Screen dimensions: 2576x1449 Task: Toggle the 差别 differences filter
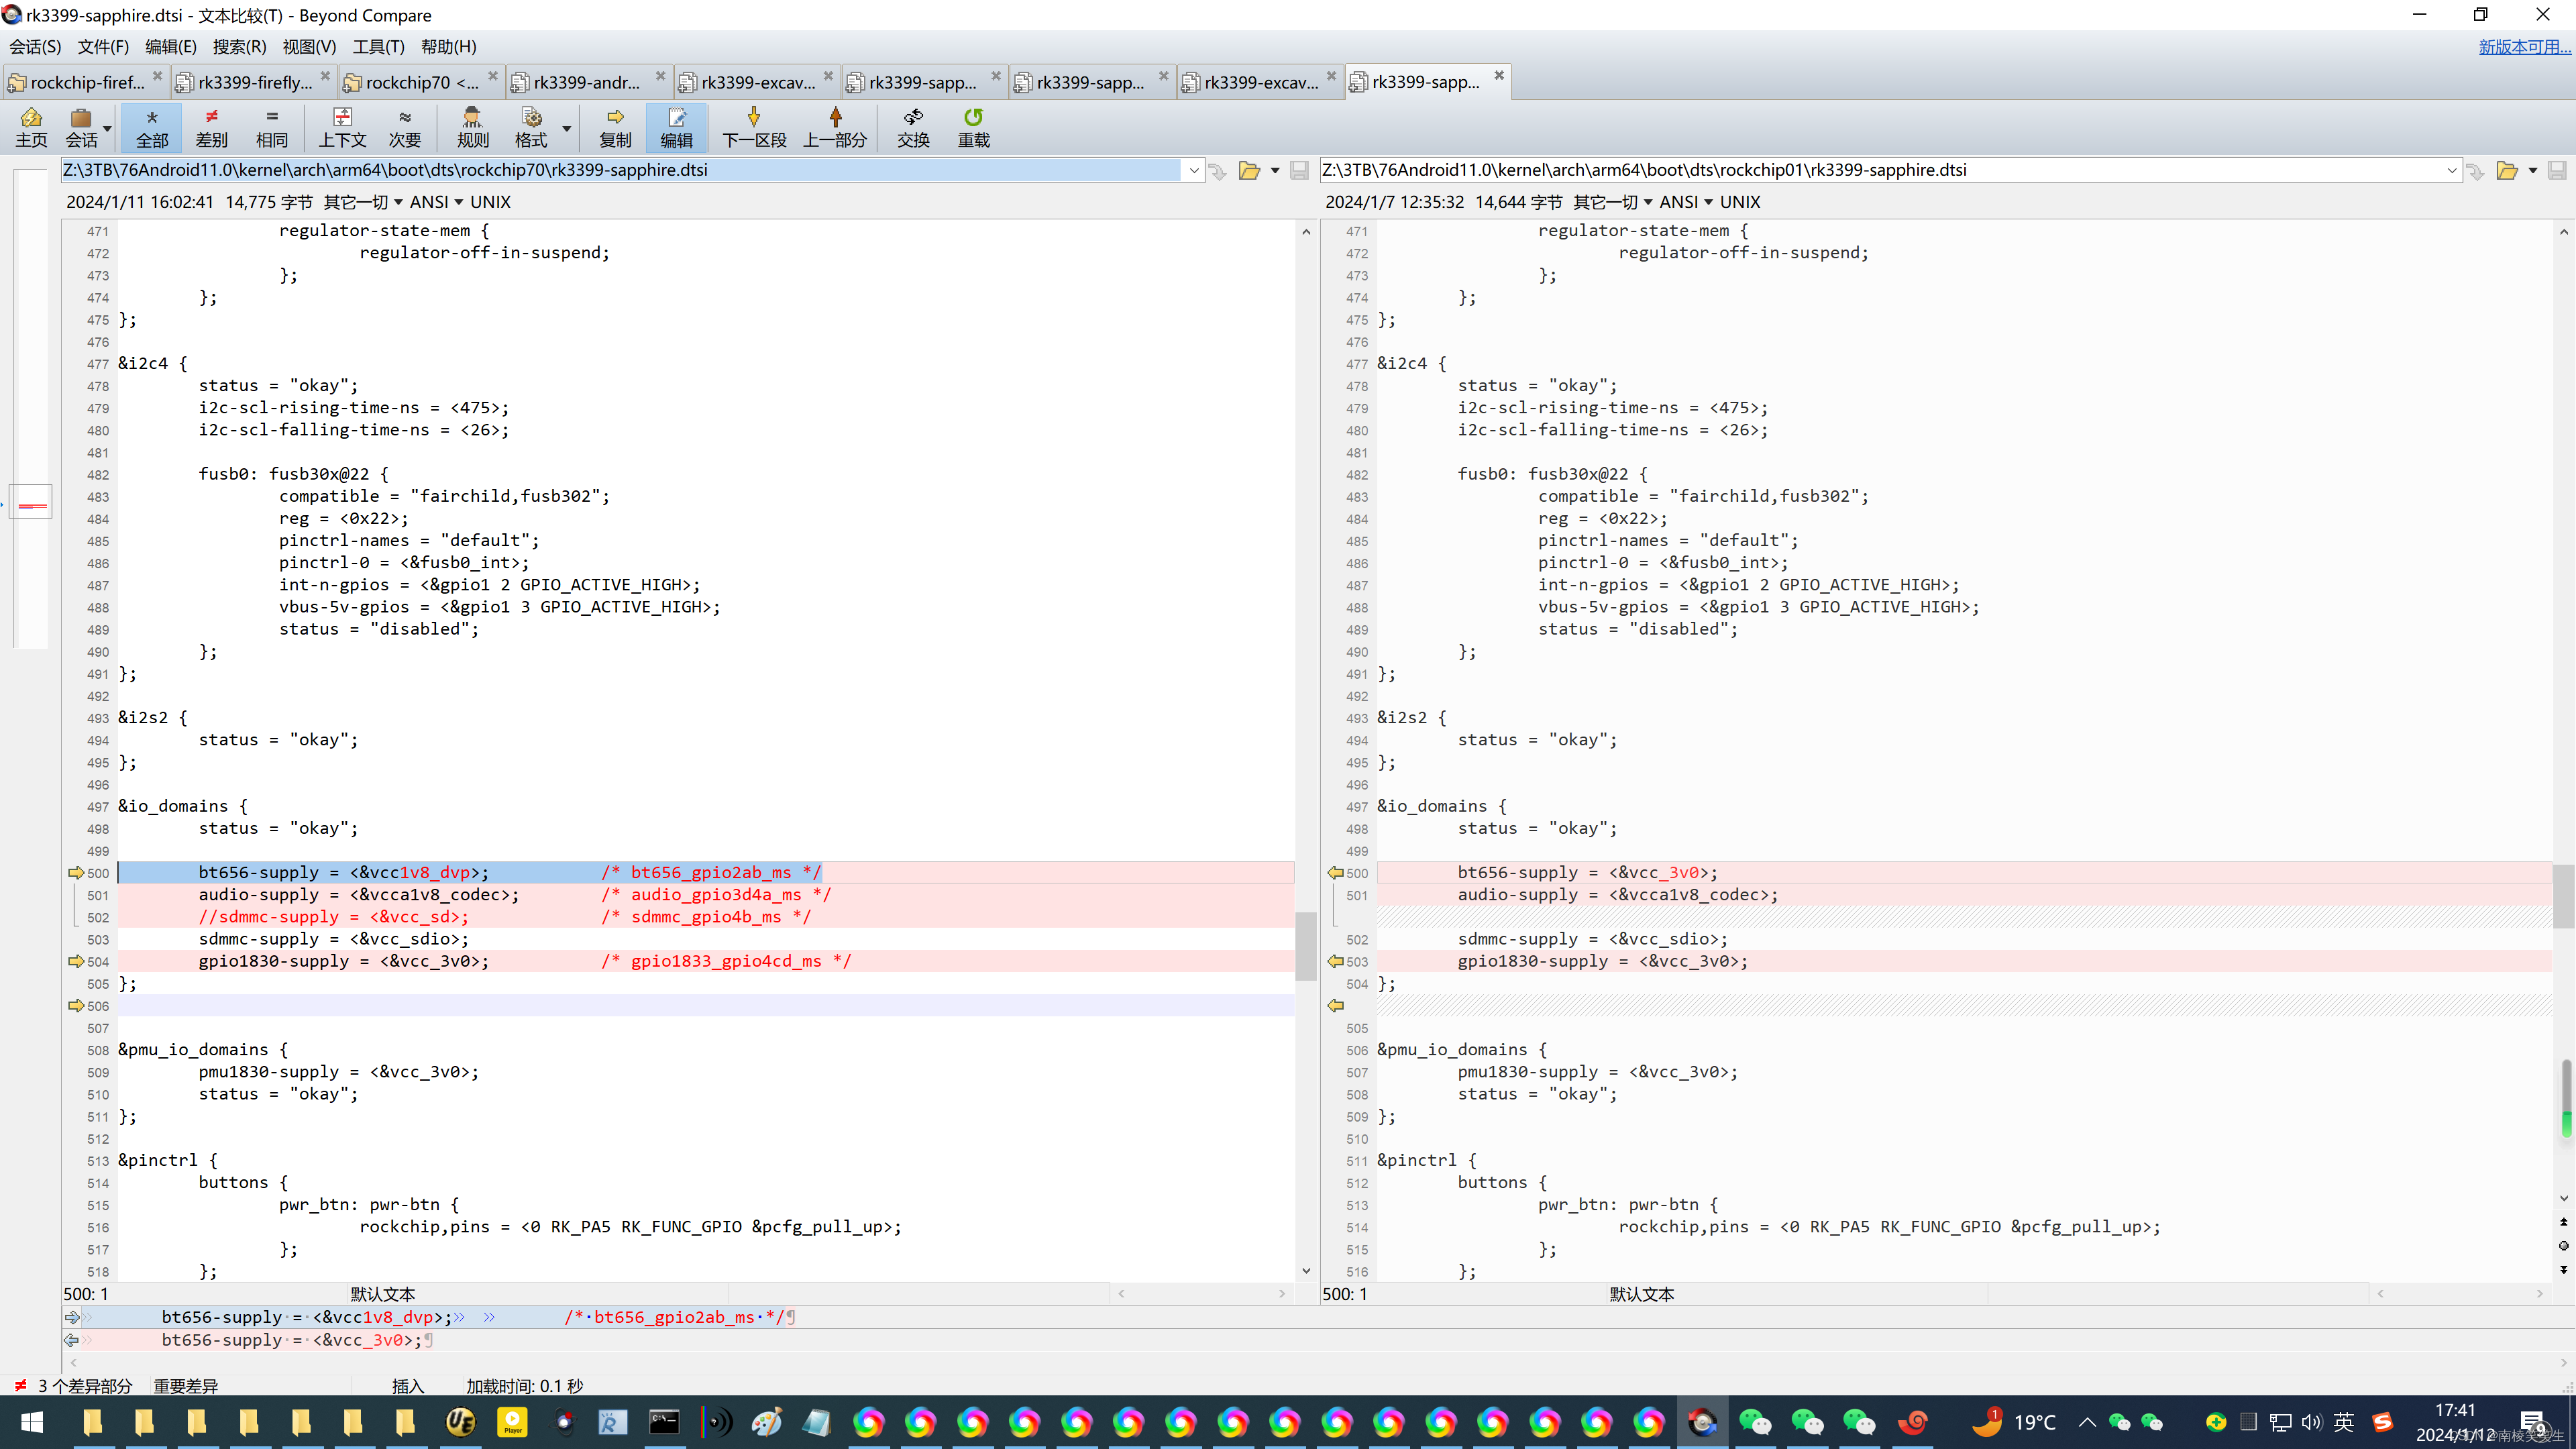click(211, 128)
